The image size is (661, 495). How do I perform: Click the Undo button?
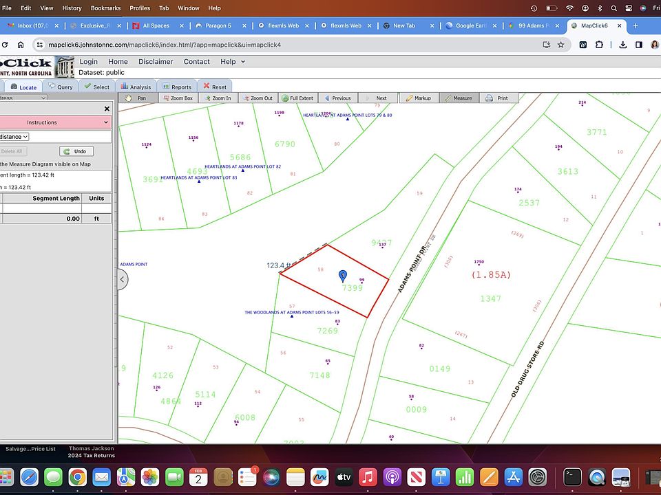click(76, 151)
